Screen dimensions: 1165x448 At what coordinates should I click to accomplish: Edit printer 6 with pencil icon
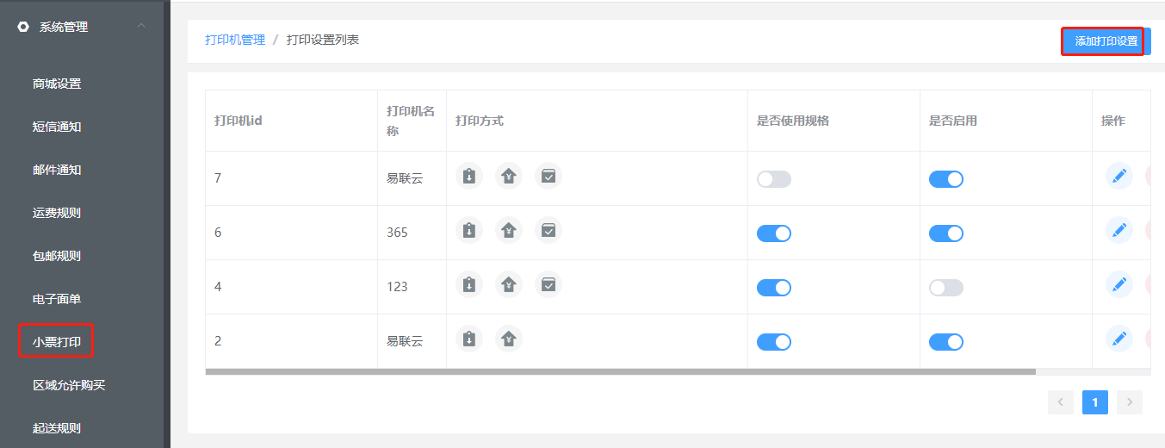1119,230
